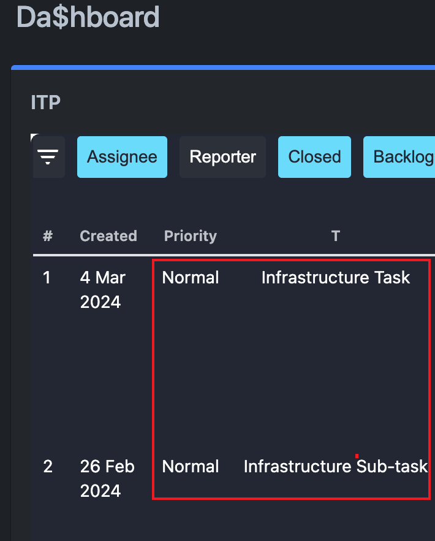The width and height of the screenshot is (435, 541).
Task: Select the Normal priority of row 1
Action: tap(190, 277)
